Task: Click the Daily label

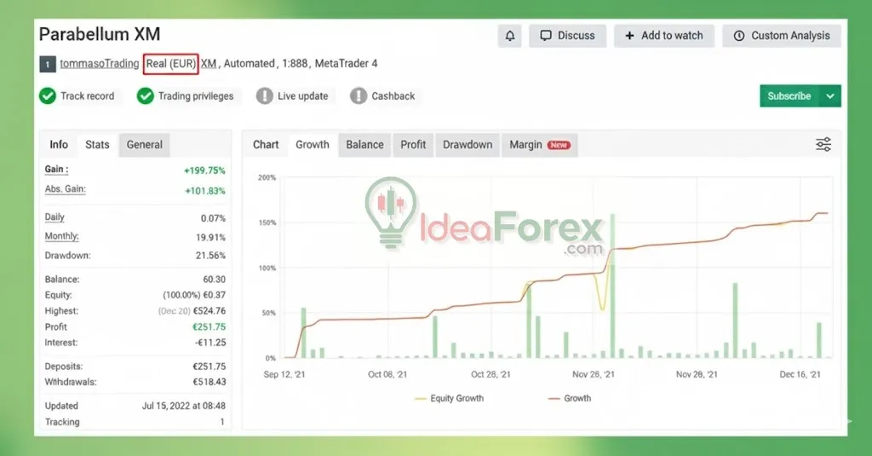Action: 54,217
